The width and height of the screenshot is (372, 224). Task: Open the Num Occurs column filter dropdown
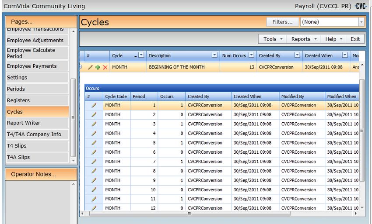(x=251, y=55)
